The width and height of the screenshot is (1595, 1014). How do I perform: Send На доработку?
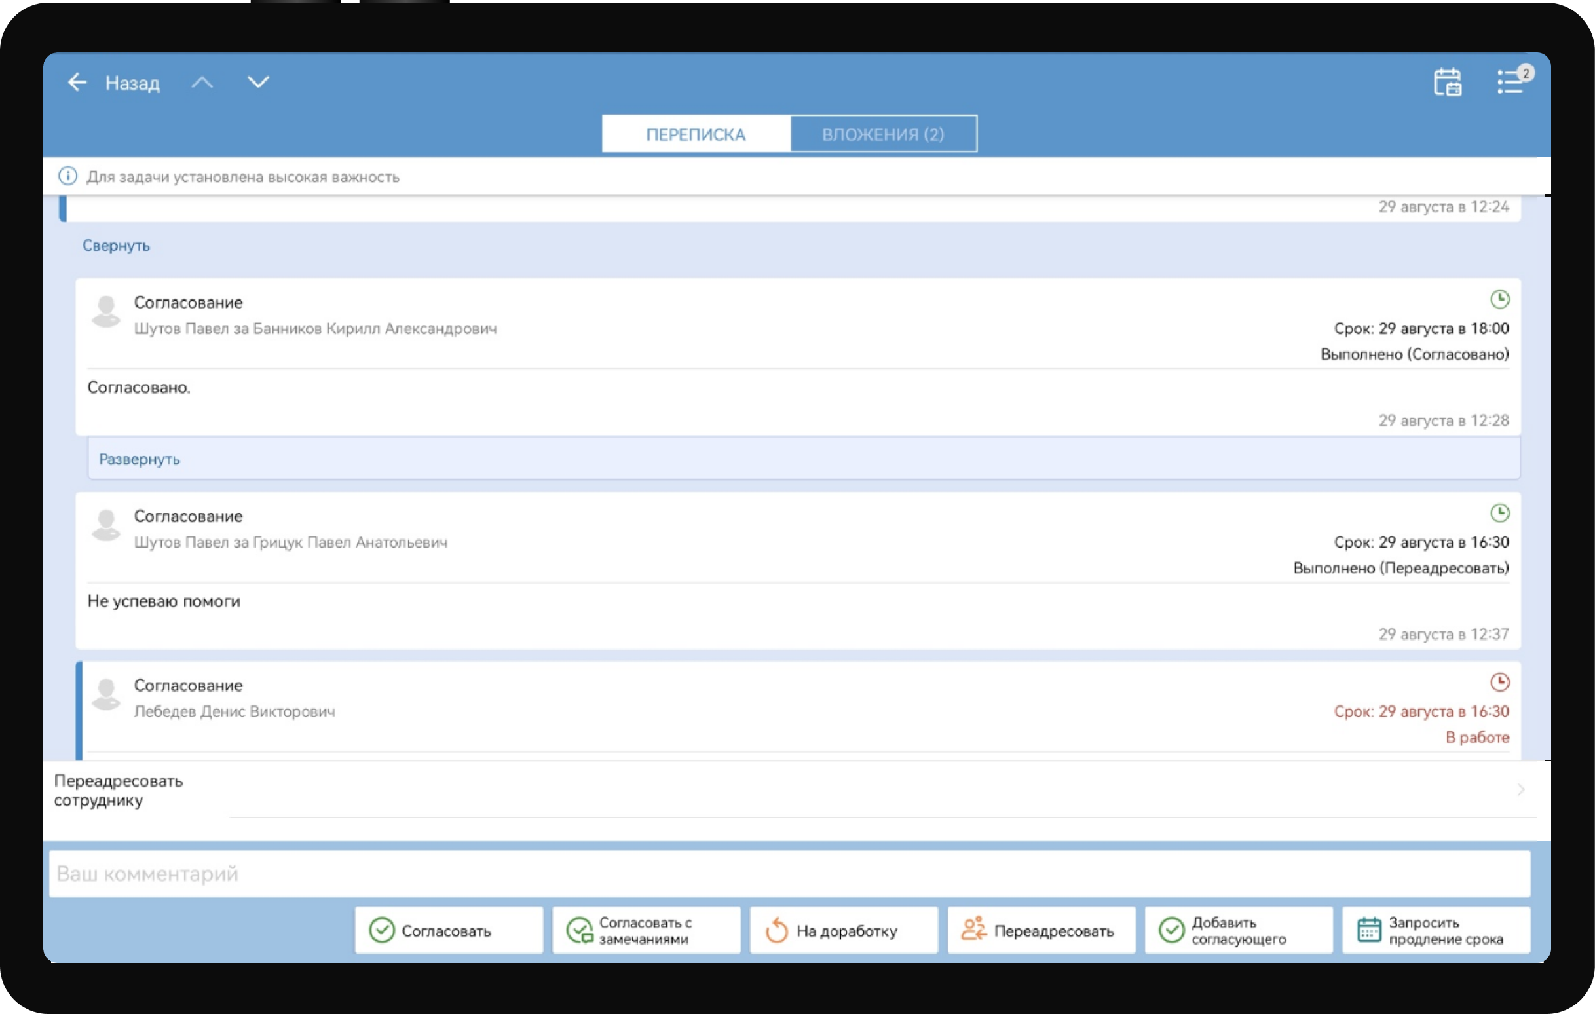(x=844, y=931)
